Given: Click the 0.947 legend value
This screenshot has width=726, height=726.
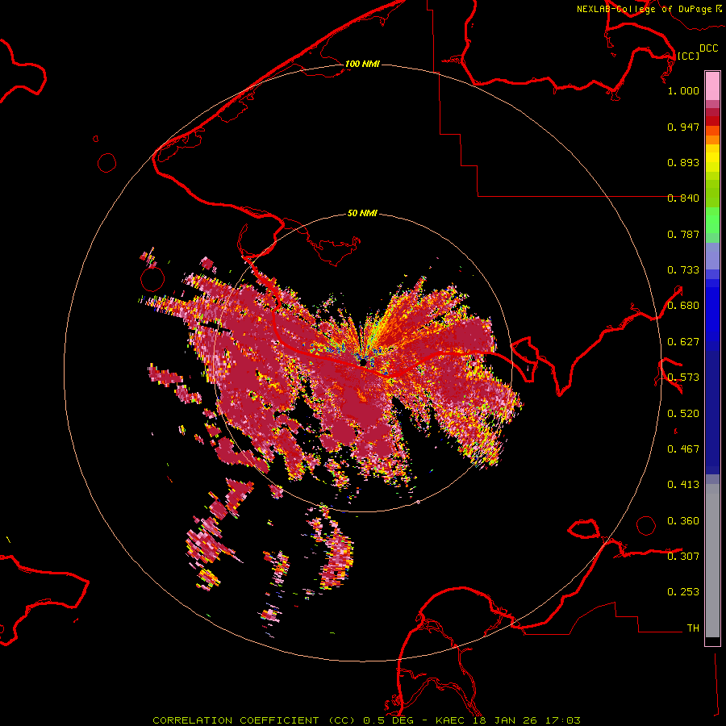Looking at the screenshot, I should pyautogui.click(x=683, y=127).
